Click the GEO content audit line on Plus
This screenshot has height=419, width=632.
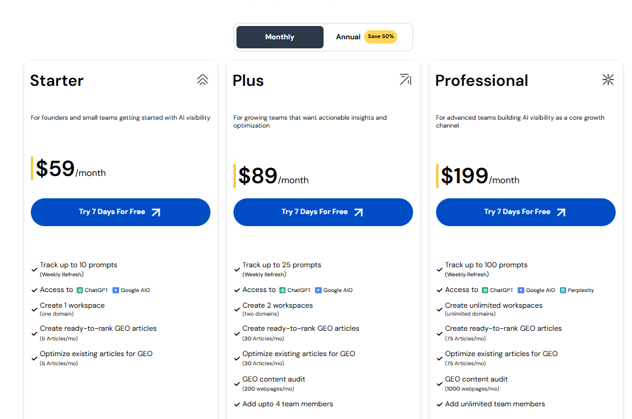click(x=274, y=379)
